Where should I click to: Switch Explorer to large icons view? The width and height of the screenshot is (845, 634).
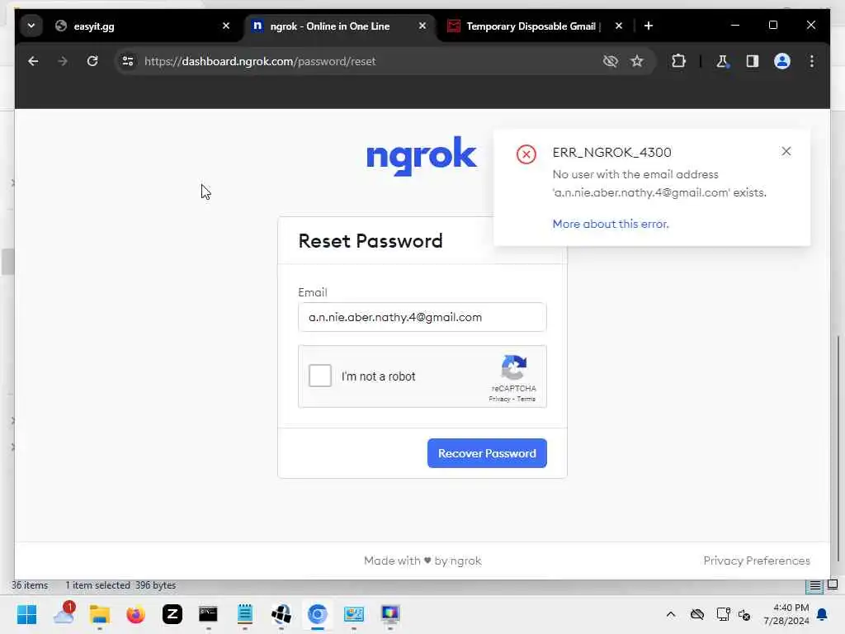click(x=833, y=585)
